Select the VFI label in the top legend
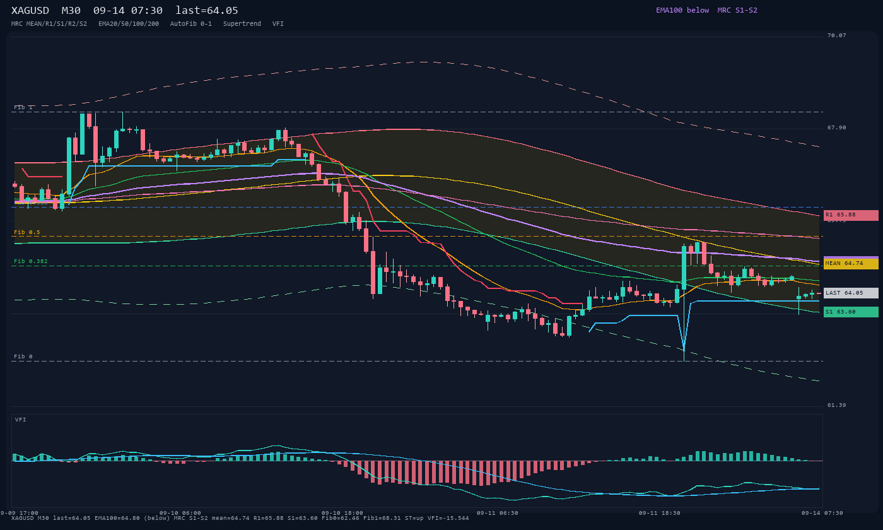 click(278, 24)
